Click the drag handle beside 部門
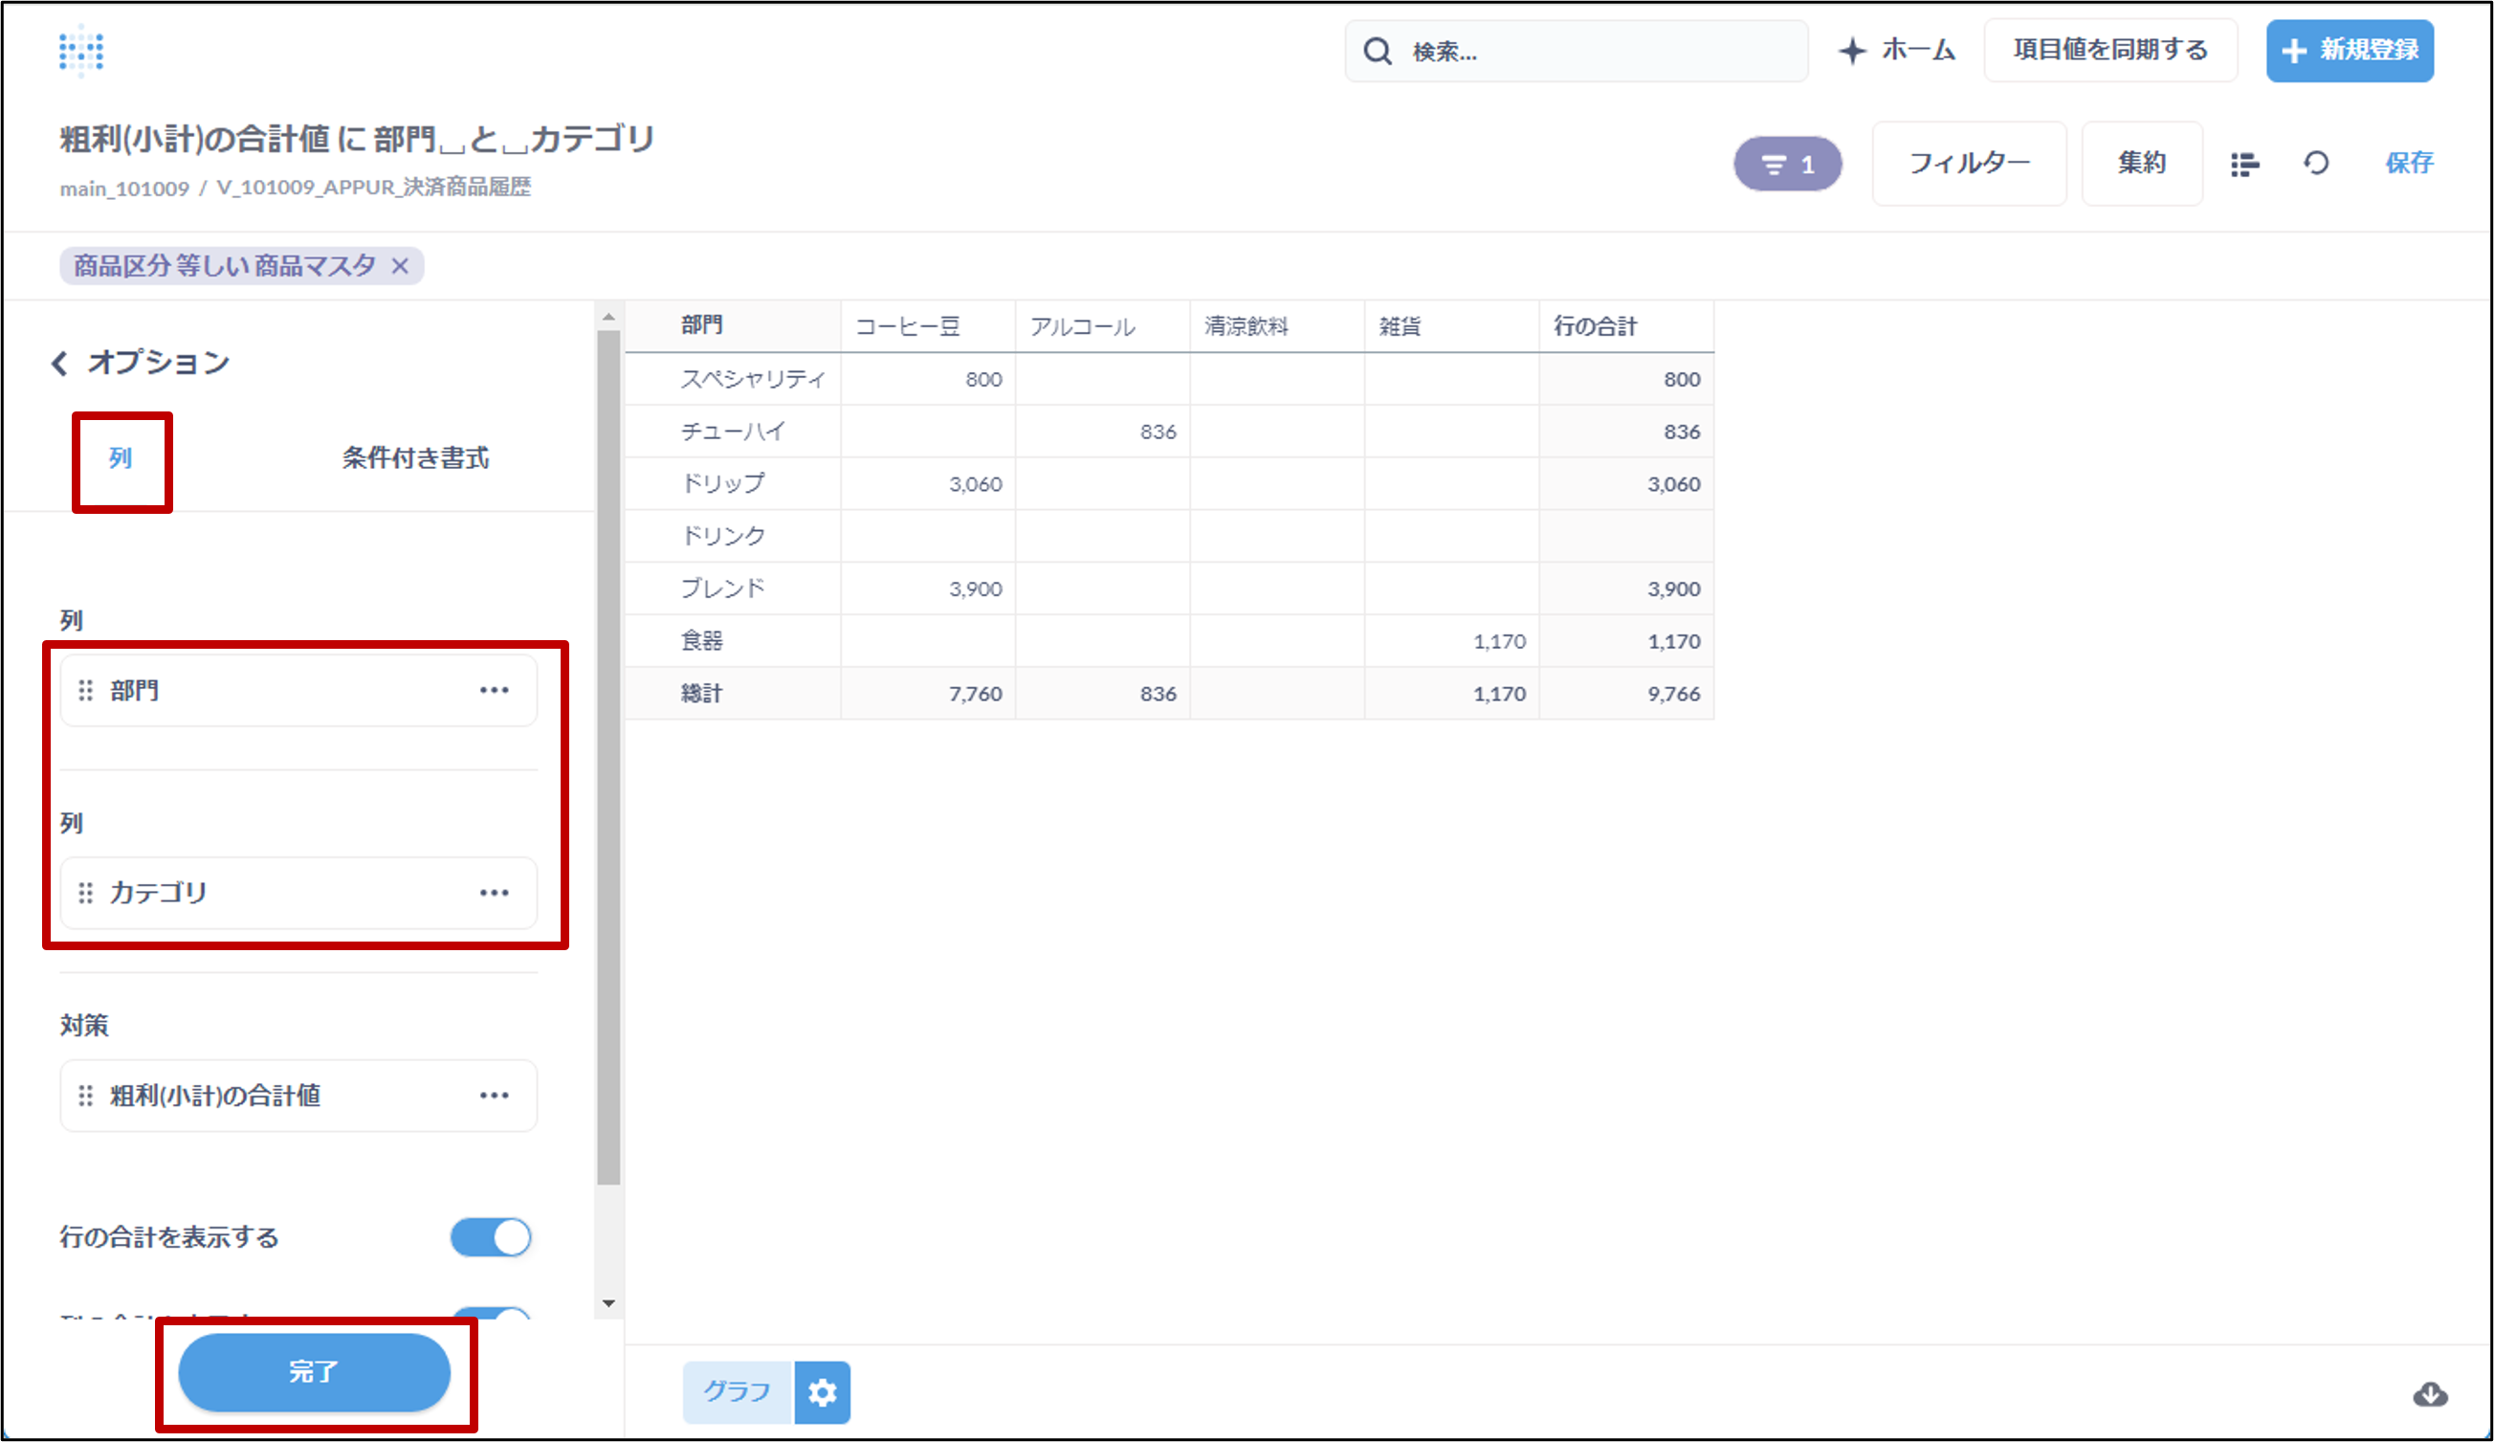Screen dimensions: 2494x1442 86,690
